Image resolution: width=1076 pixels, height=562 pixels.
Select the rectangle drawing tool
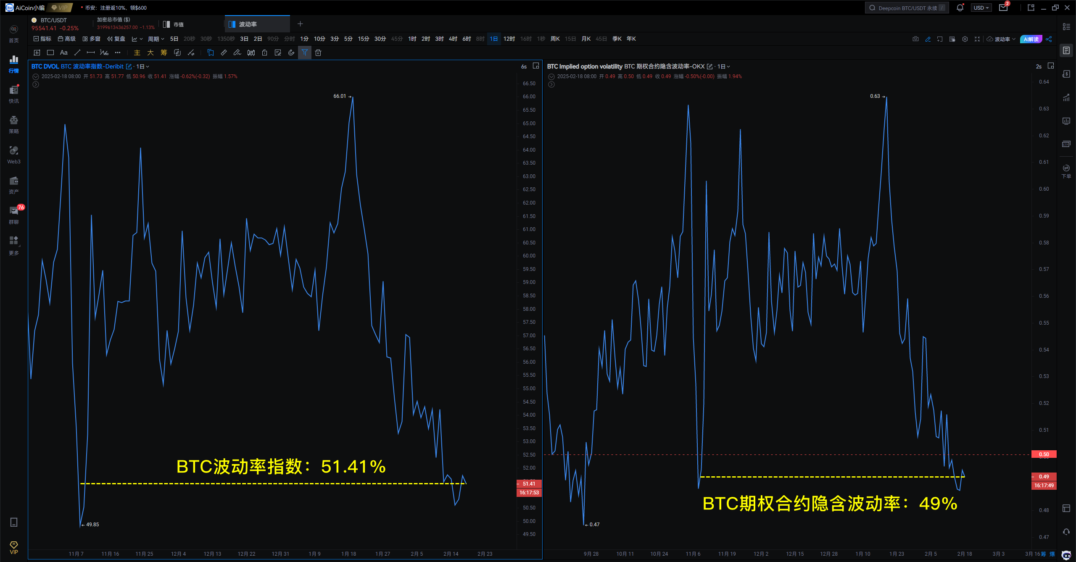(x=50, y=53)
